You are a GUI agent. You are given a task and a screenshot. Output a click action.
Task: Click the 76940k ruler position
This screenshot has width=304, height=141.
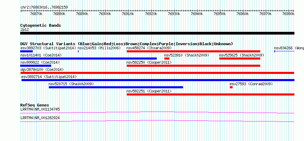[x=197, y=14]
